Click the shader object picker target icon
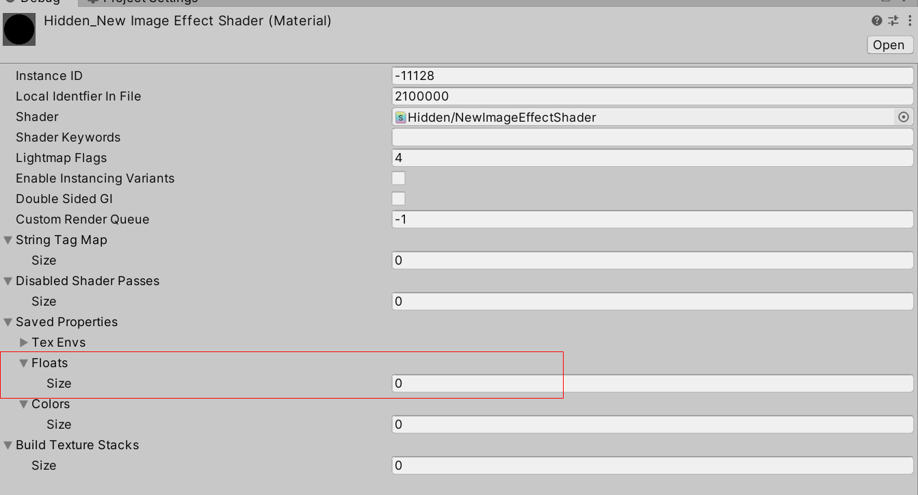Viewport: 918px width, 495px height. point(903,117)
